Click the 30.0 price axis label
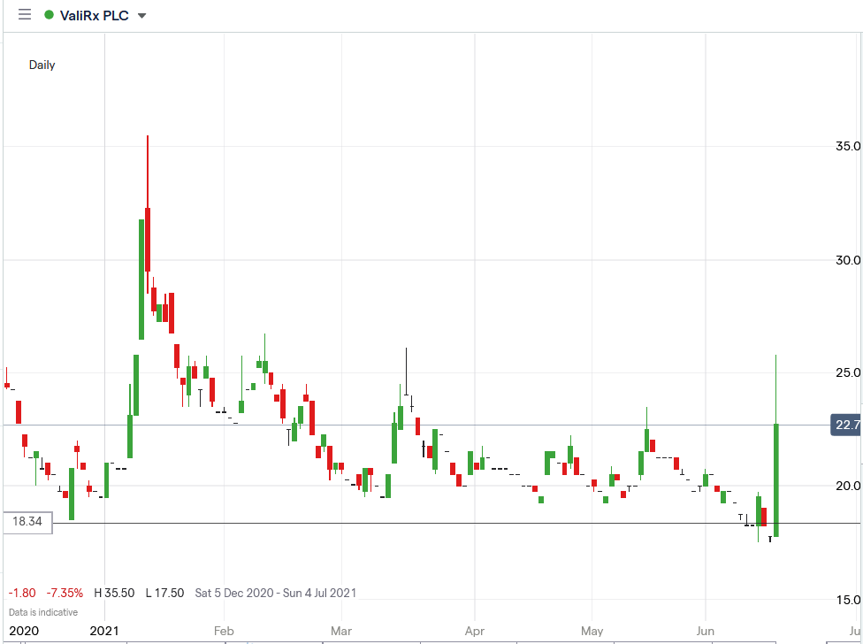 click(848, 260)
